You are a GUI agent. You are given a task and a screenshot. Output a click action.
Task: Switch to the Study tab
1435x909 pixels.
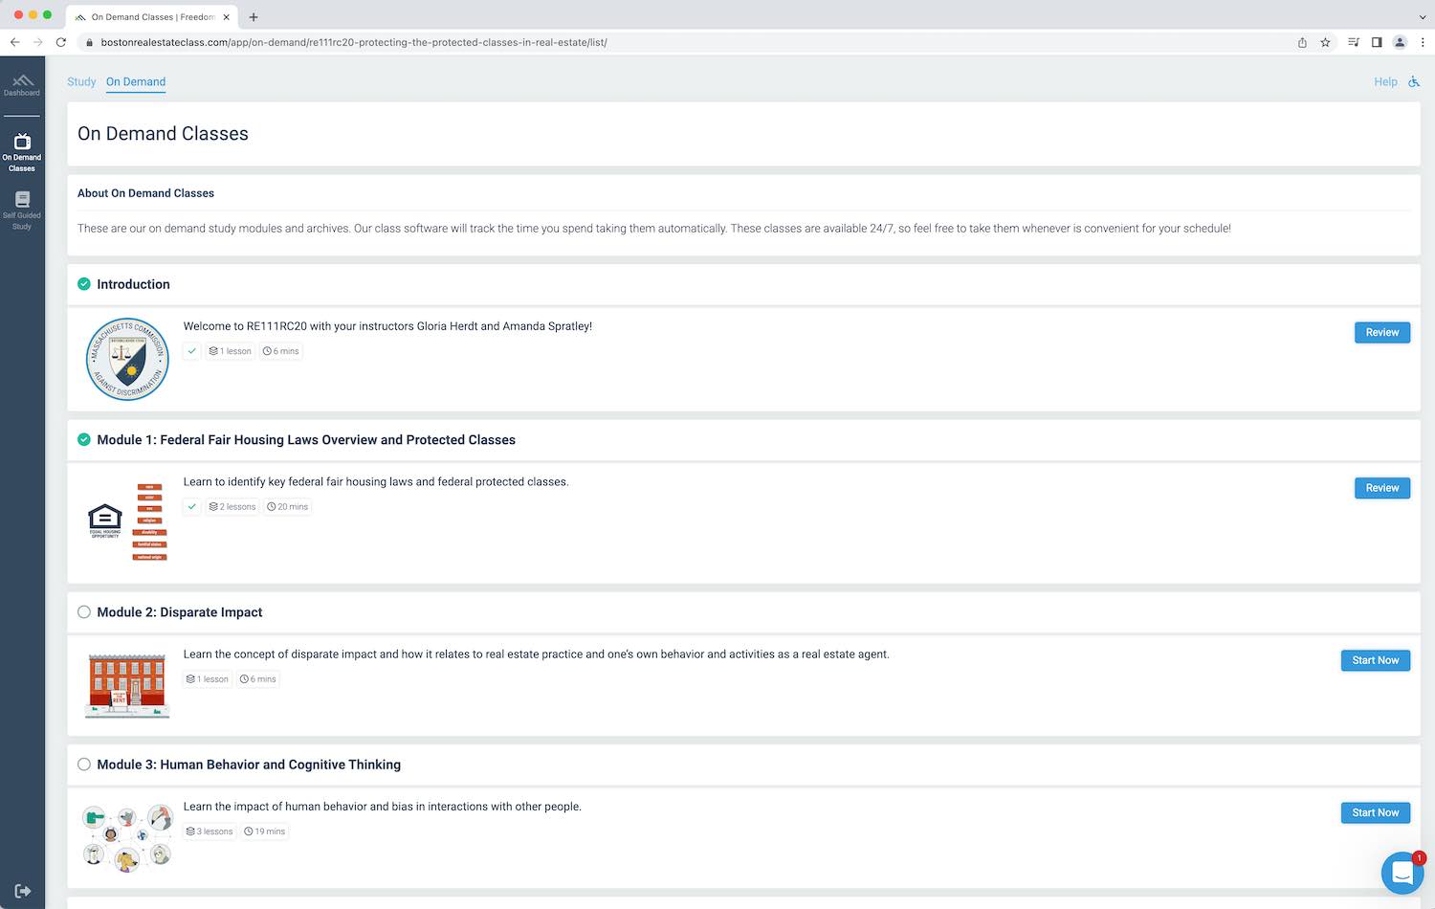tap(81, 82)
